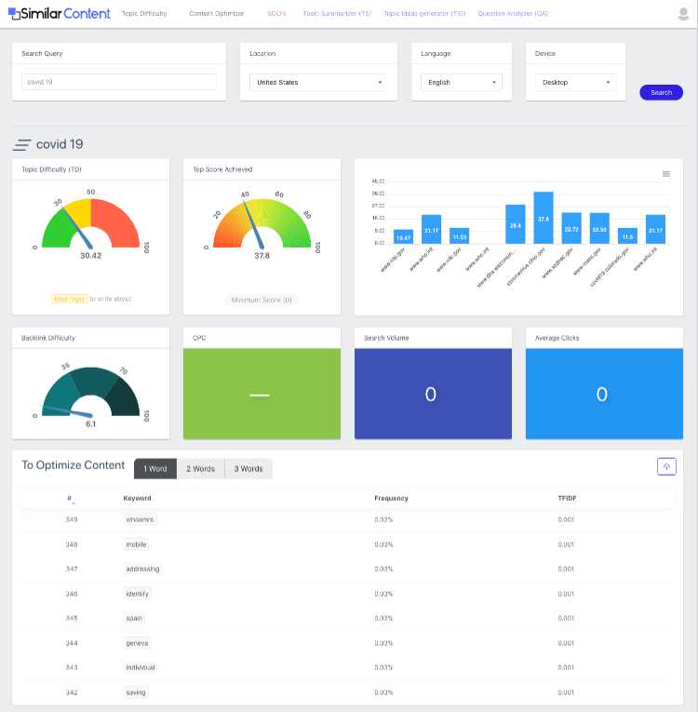Focus the Search Query input field
698x712 pixels.
pos(119,82)
